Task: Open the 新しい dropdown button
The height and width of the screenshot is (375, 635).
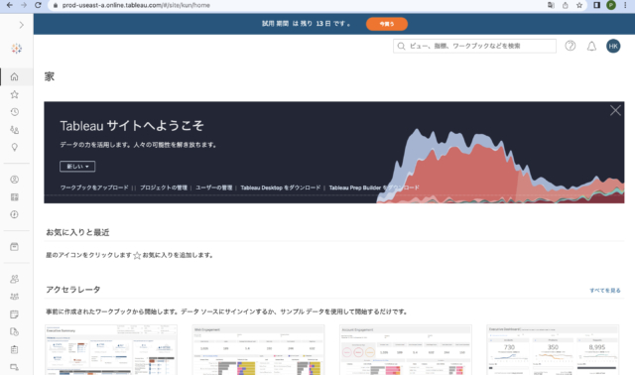Action: pyautogui.click(x=77, y=167)
